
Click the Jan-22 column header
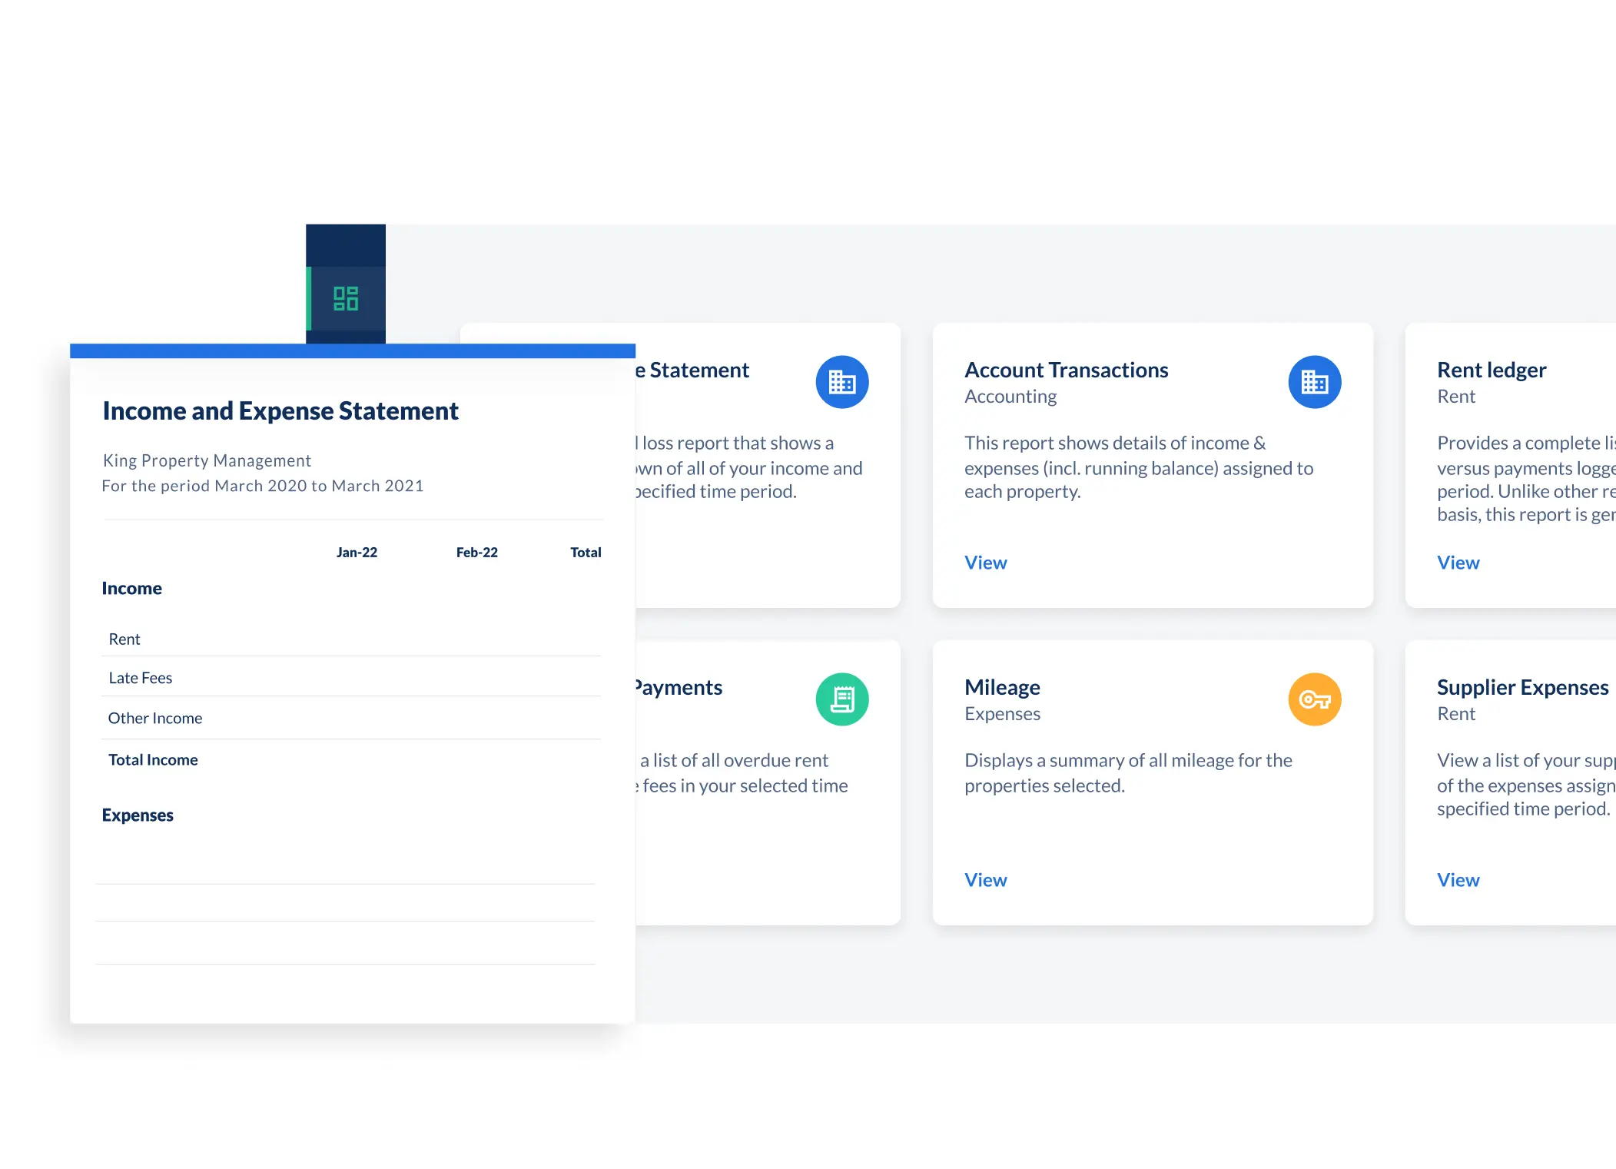click(x=357, y=553)
